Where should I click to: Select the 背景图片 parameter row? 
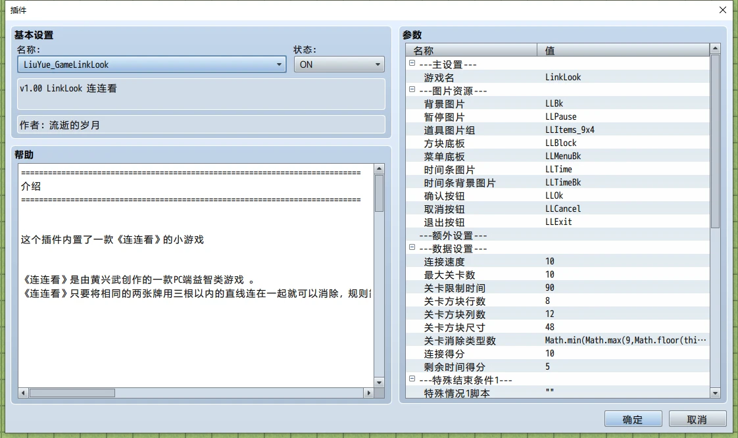(557, 103)
